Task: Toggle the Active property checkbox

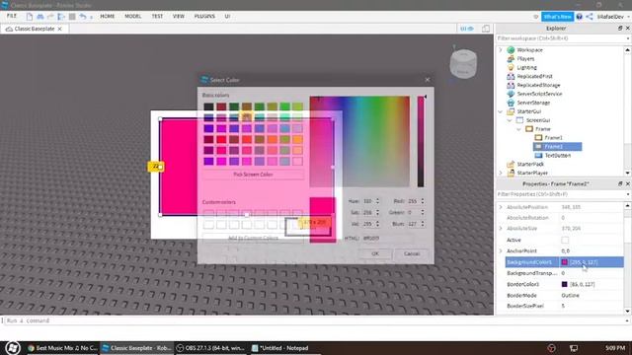Action: [x=565, y=241]
